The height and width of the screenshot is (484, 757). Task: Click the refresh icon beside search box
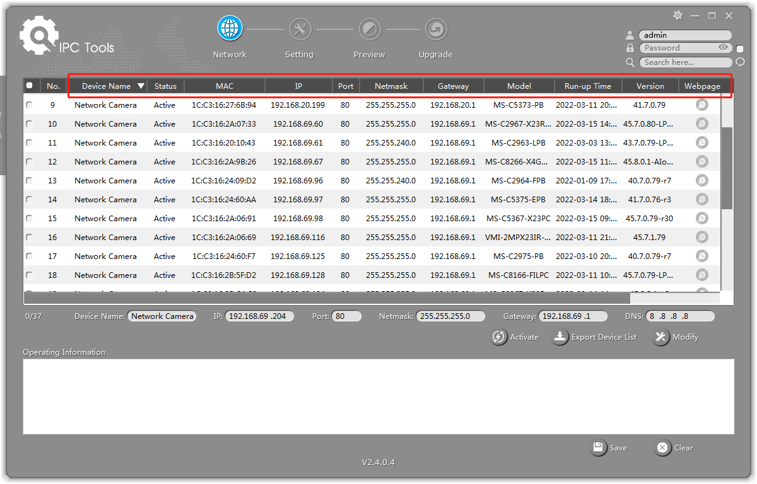tap(740, 62)
